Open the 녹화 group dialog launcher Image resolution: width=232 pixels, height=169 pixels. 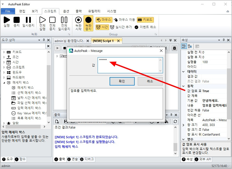pos(69,34)
